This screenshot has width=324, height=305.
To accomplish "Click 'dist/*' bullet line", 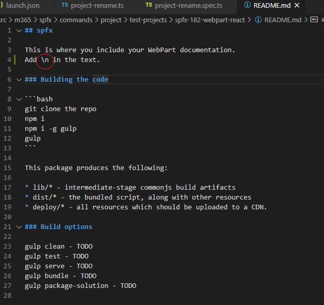I will point(138,197).
